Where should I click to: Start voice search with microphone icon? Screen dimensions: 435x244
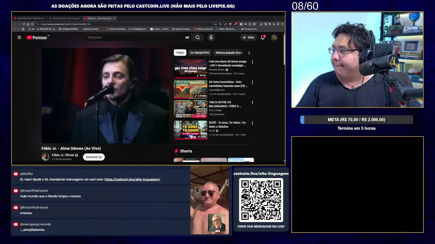211,37
